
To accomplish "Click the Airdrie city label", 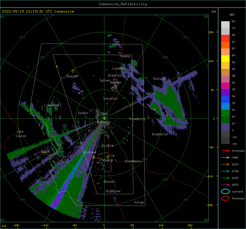I will click(x=108, y=145).
